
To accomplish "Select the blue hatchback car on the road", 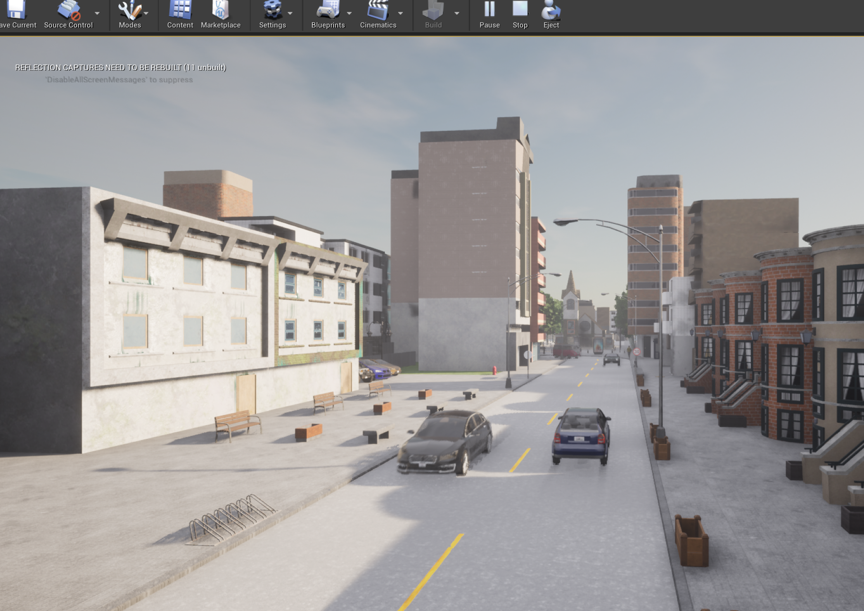I will (x=581, y=435).
